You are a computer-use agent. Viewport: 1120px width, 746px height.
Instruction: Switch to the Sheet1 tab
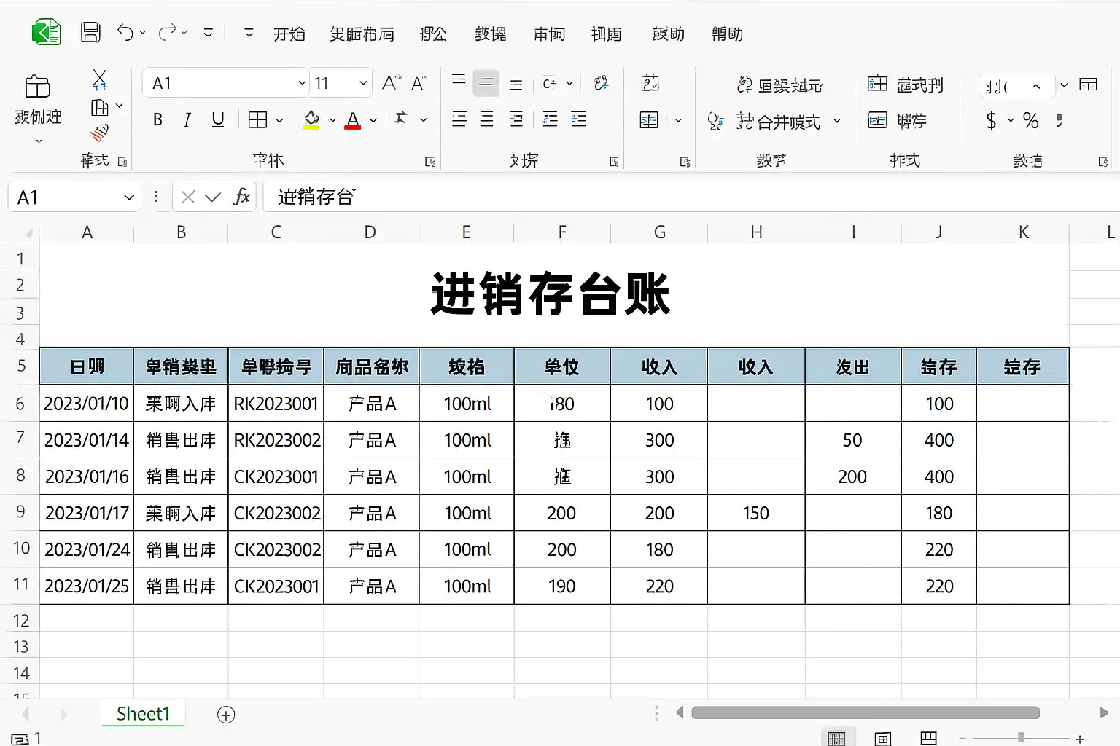coord(143,714)
